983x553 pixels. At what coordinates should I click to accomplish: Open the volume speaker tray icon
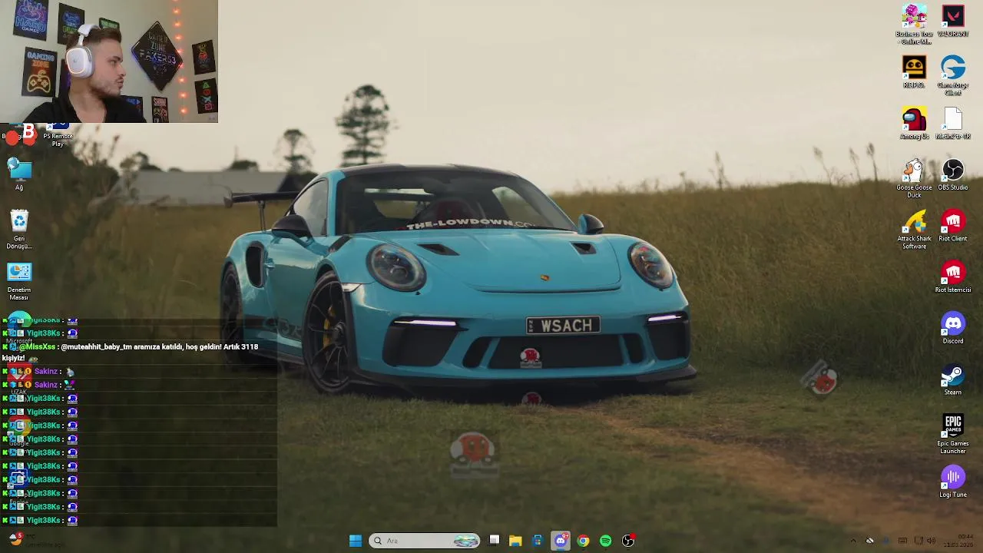pos(931,541)
